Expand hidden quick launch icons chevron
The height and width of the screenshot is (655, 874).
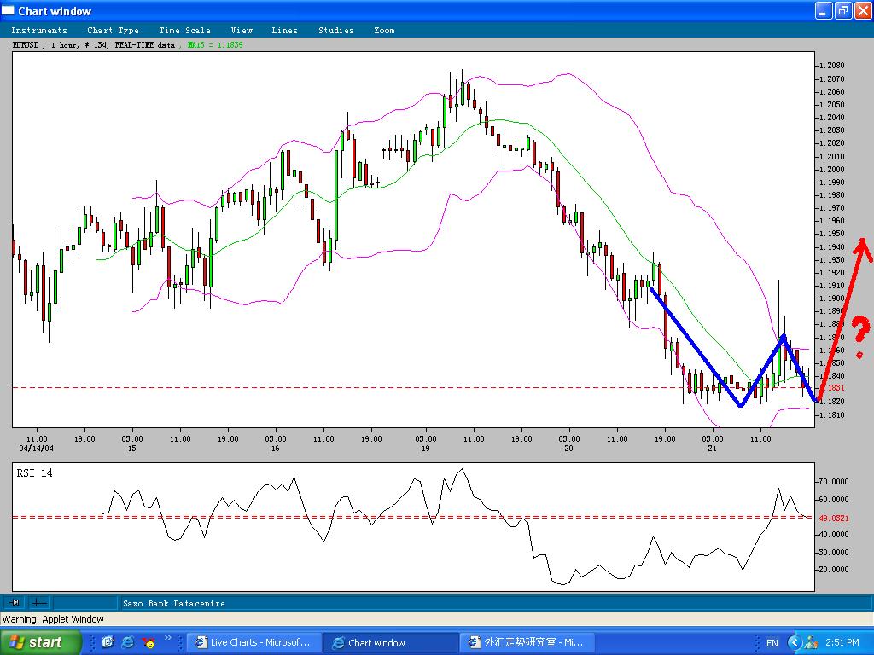coord(168,638)
